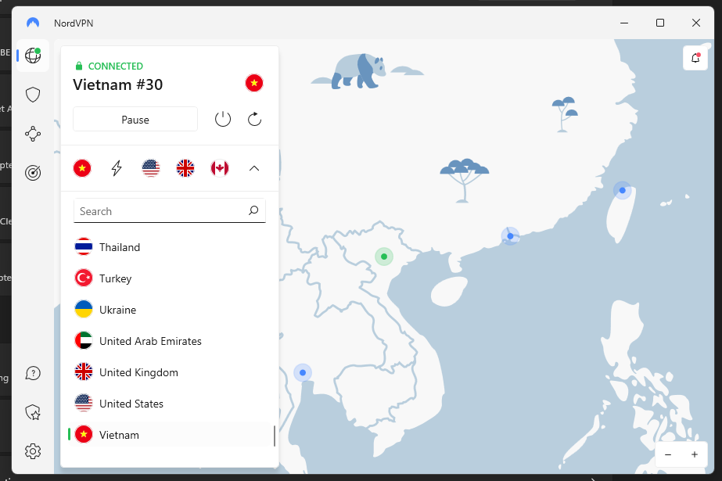The height and width of the screenshot is (481, 722).
Task: Select United Kingdom flag in recent connections
Action: click(x=185, y=168)
